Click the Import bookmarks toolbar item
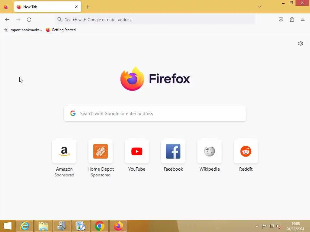Viewport: 310px width, 232px height. [23, 30]
